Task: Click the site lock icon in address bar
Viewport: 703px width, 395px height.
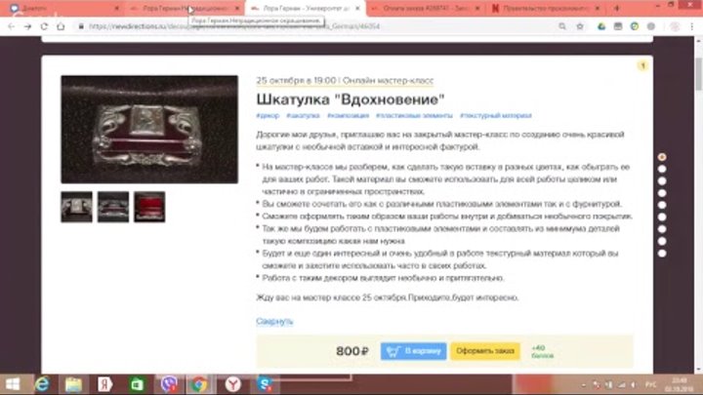Action: click(81, 26)
